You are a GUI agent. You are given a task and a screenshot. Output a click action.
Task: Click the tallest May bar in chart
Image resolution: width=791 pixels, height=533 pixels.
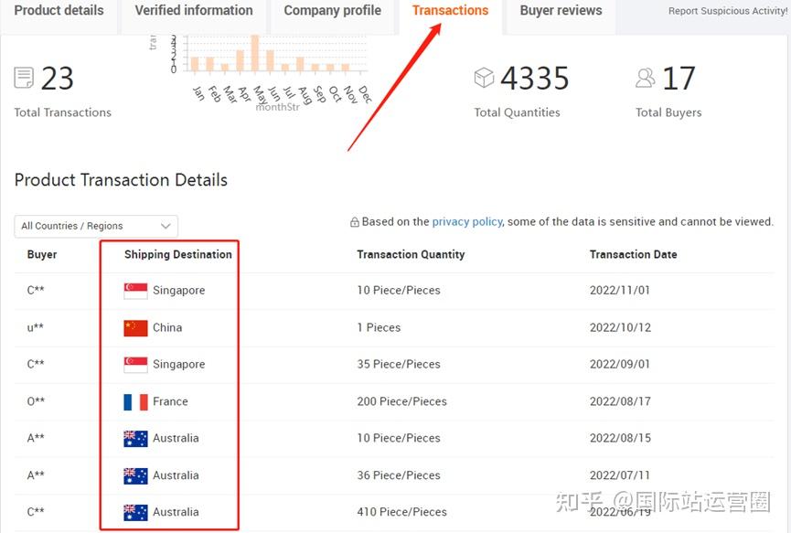click(x=255, y=53)
